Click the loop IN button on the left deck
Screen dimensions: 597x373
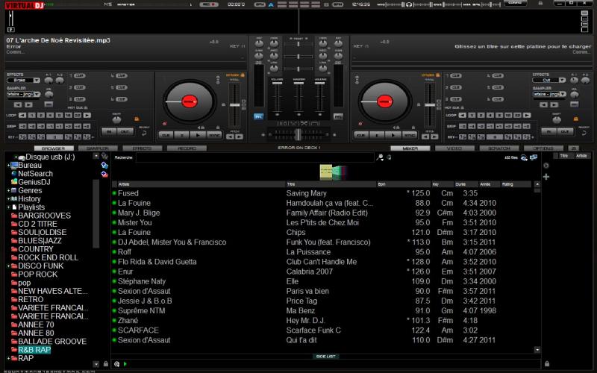pos(107,131)
